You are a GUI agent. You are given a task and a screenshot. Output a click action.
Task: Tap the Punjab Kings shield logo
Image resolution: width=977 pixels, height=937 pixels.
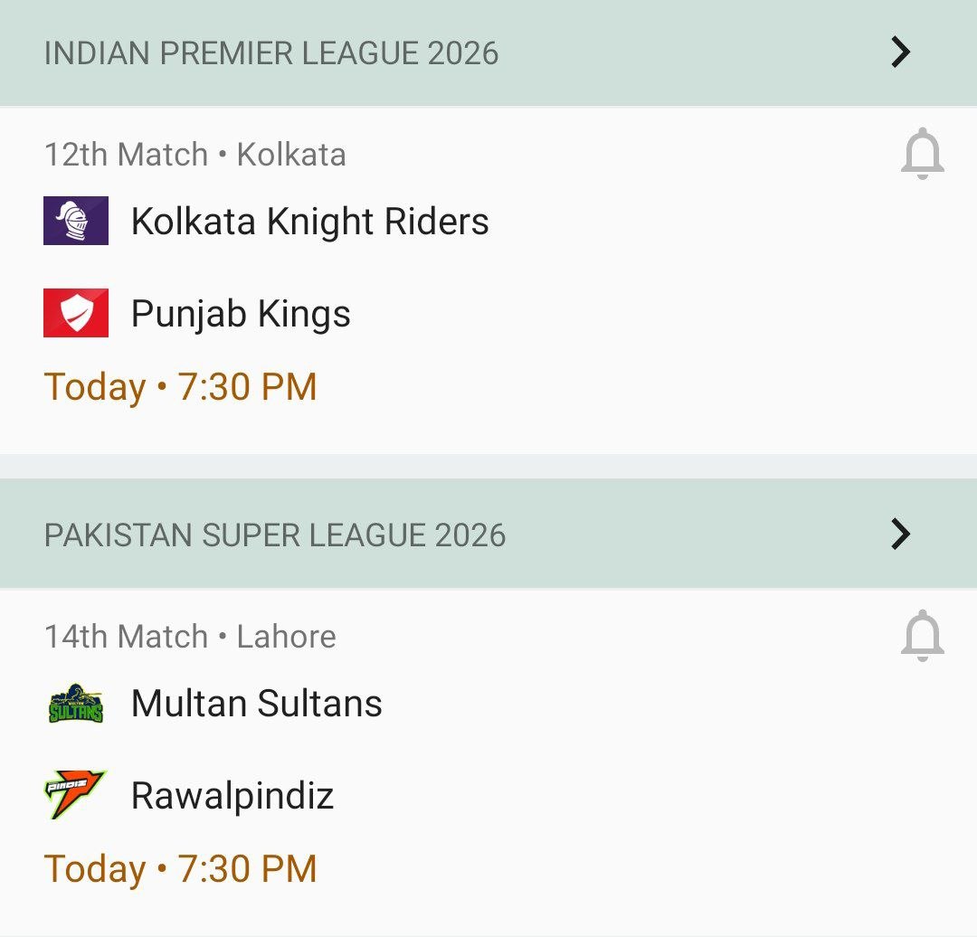tap(76, 313)
